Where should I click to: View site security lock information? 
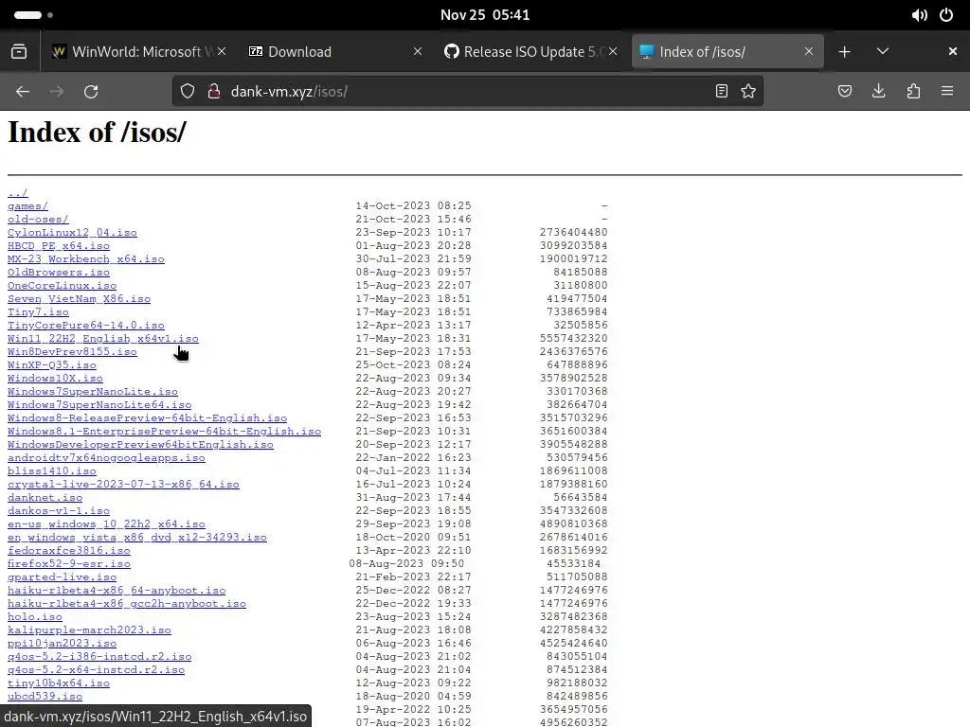(x=214, y=92)
